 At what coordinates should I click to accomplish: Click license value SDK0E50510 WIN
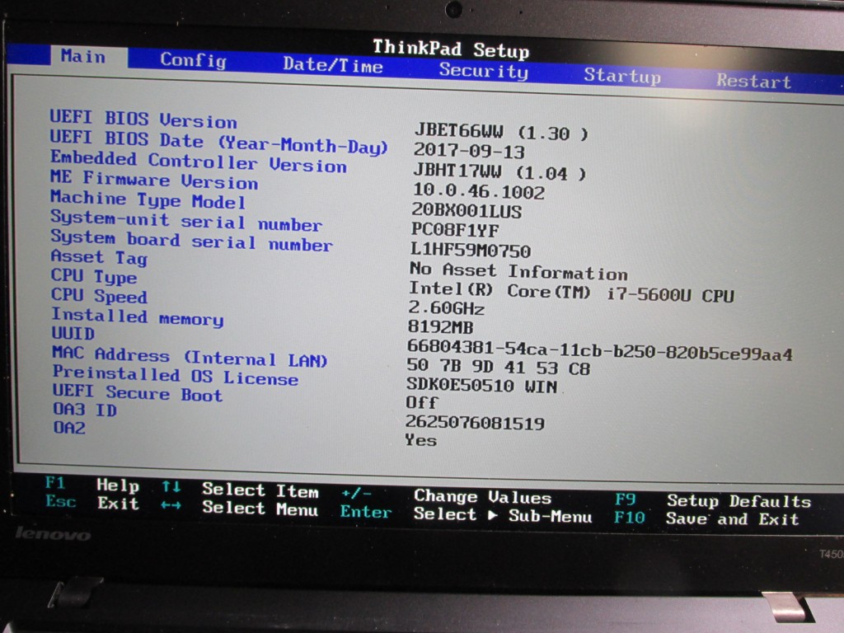tap(481, 386)
